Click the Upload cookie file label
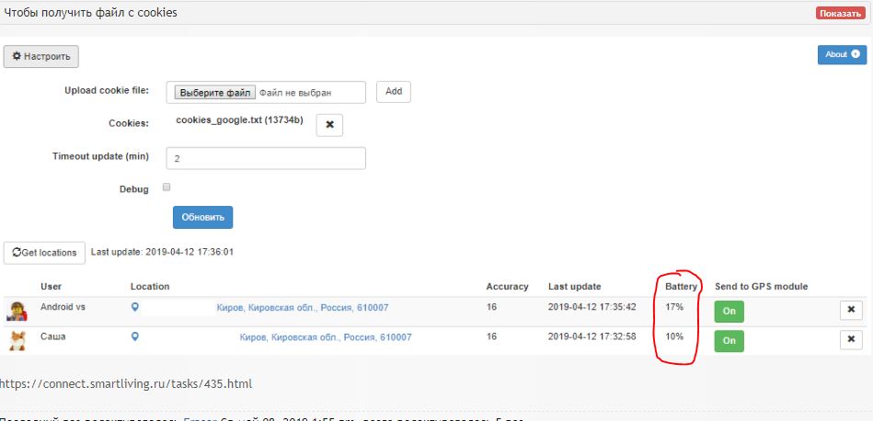This screenshot has height=421, width=873. [x=107, y=91]
